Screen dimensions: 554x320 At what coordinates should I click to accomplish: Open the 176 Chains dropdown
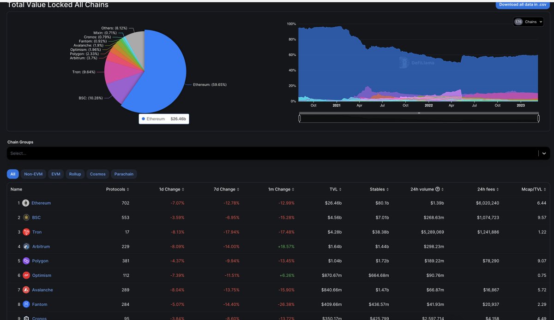coord(529,22)
